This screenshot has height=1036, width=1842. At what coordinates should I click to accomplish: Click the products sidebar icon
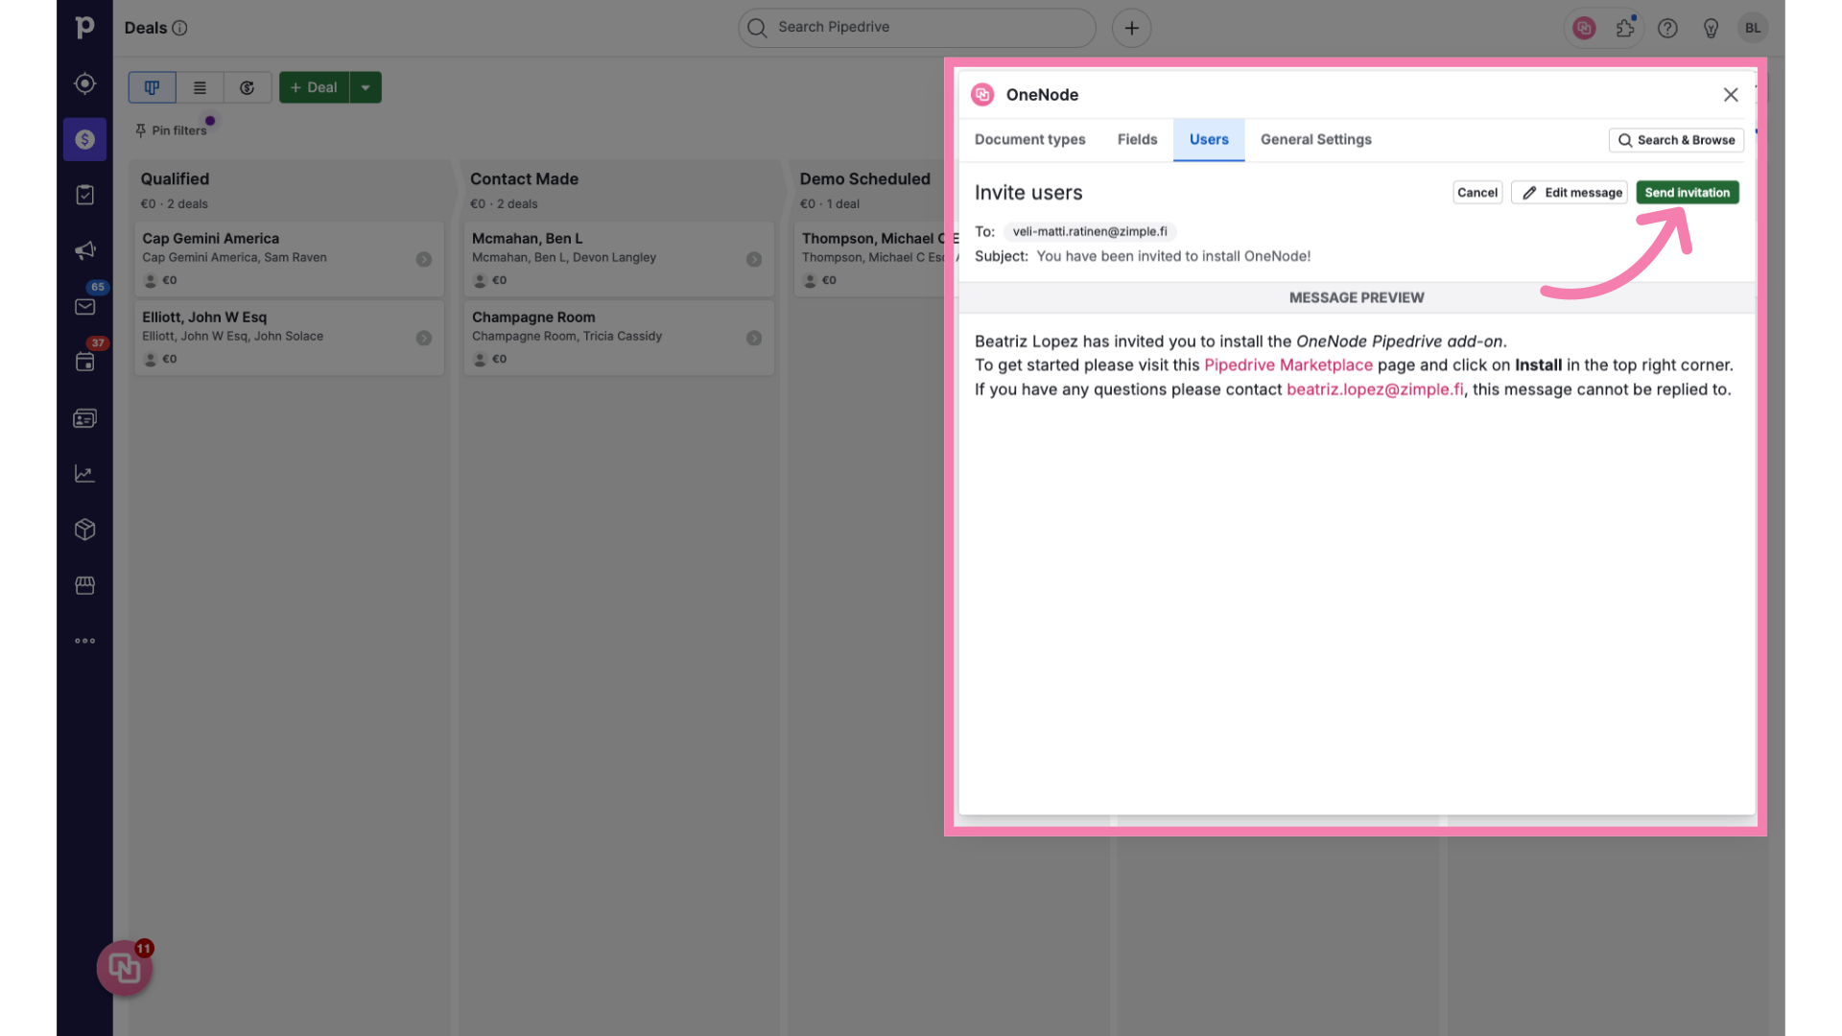(84, 530)
